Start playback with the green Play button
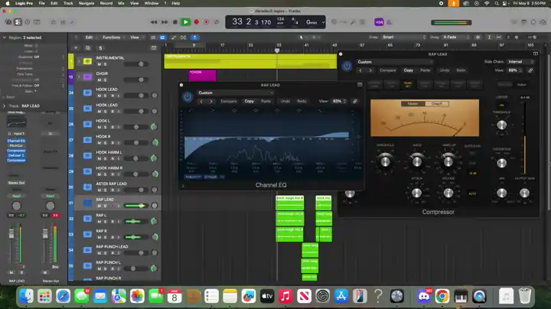Screen dimensions: 551x309 pyautogui.click(x=185, y=22)
